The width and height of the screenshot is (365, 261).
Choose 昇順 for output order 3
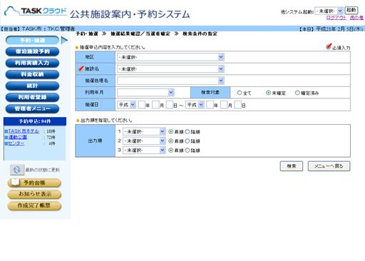pyautogui.click(x=170, y=150)
